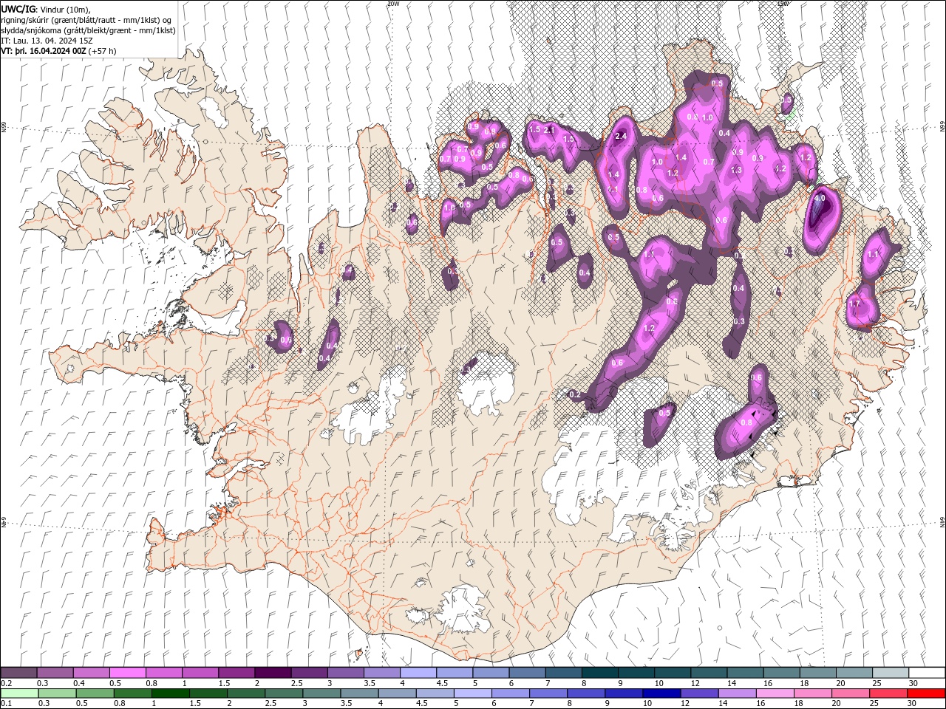Image resolution: width=946 pixels, height=709 pixels.
Task: Click the 0.2 label under the snow legend
Action: coord(7,683)
